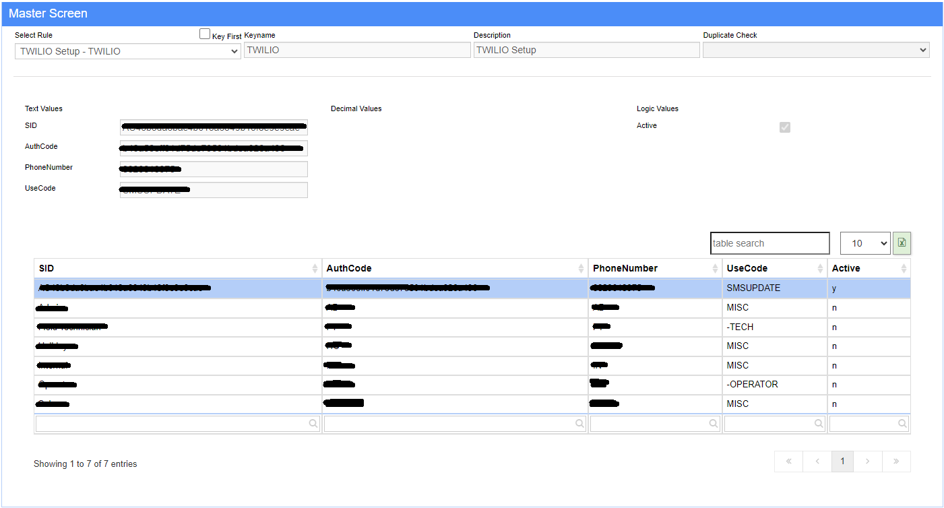The image size is (944, 508).
Task: Click the Text Values section label
Action: [x=44, y=108]
